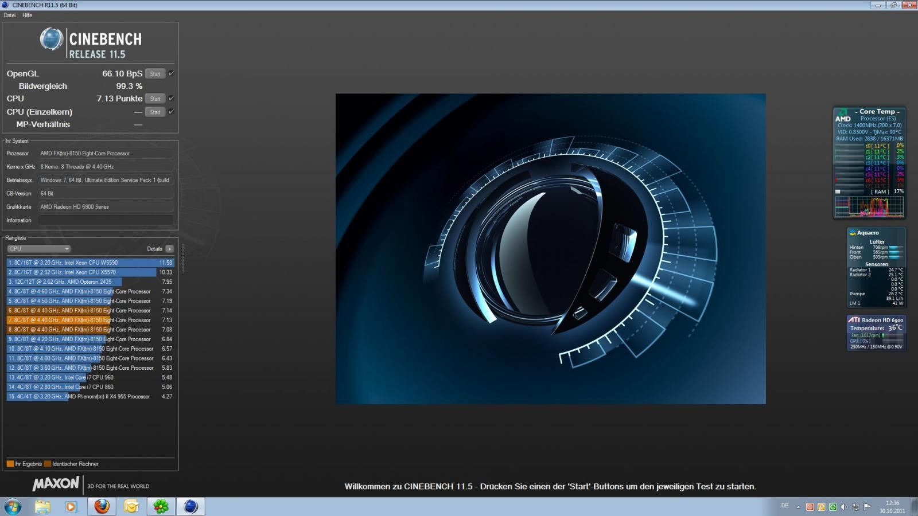
Task: Select the AMD Opteron 2435 ranking row
Action: click(x=90, y=282)
